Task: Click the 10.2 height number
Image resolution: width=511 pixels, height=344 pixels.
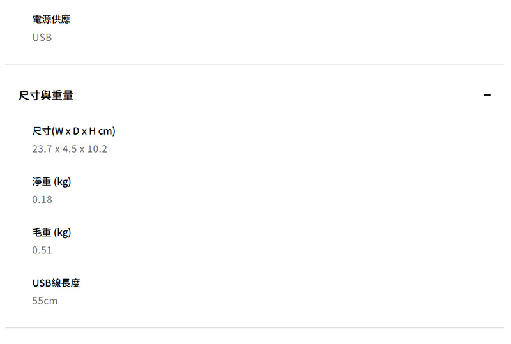Action: coord(97,149)
